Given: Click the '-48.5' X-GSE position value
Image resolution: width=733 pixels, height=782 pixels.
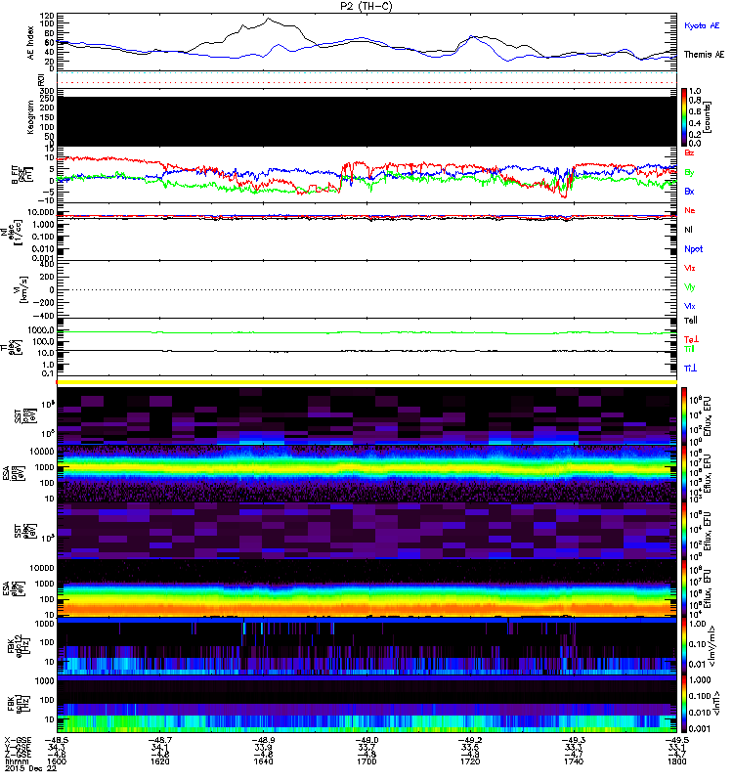Looking at the screenshot, I should click(57, 741).
